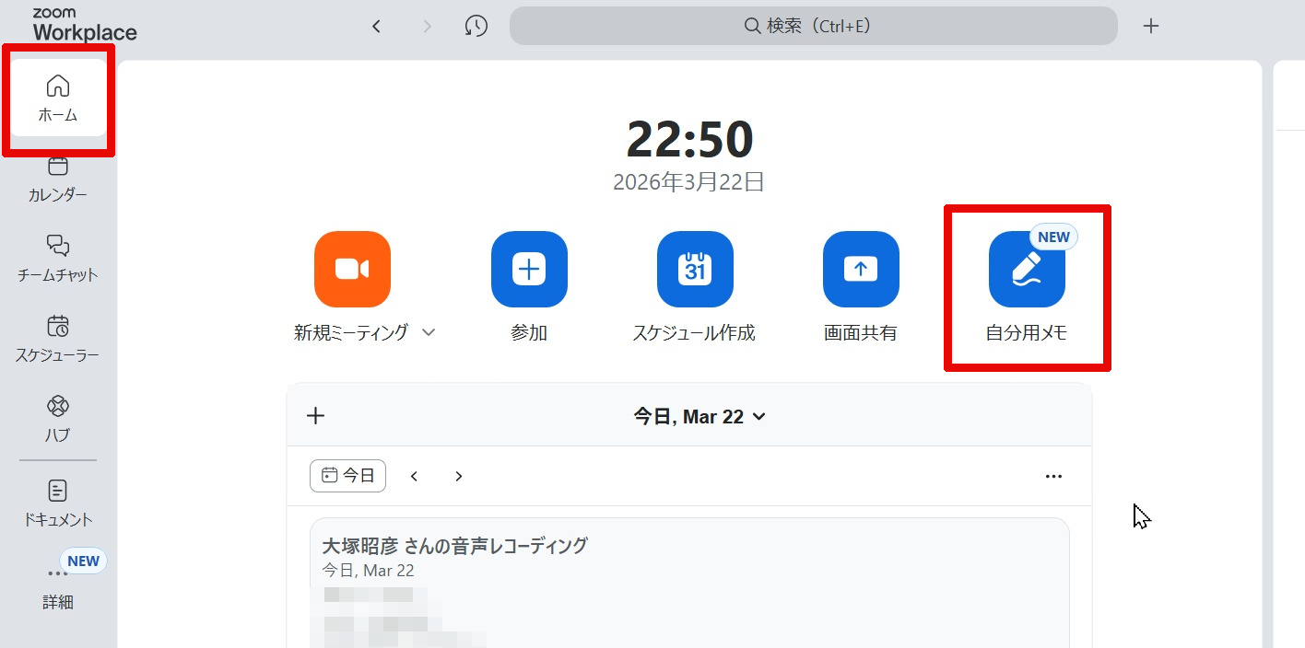Open 自分用メモ notes icon
Image resolution: width=1305 pixels, height=648 pixels.
pos(1027,269)
